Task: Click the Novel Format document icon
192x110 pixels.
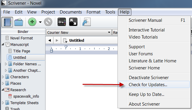Action: pos(7,38)
